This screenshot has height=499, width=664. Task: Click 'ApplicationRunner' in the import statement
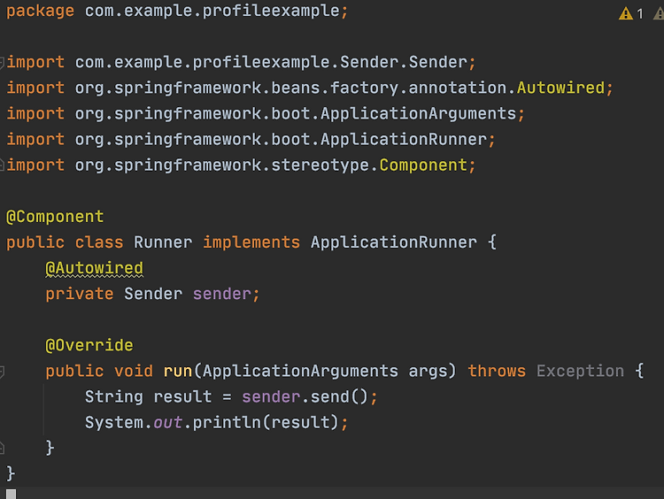(x=404, y=140)
